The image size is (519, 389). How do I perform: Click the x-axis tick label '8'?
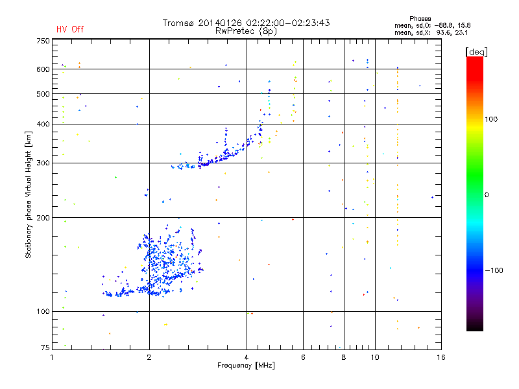click(344, 357)
